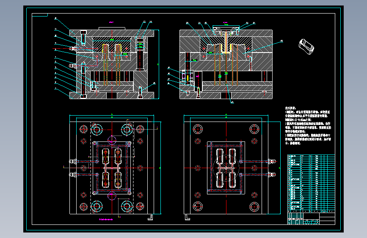Click the parts list table

tap(311, 183)
